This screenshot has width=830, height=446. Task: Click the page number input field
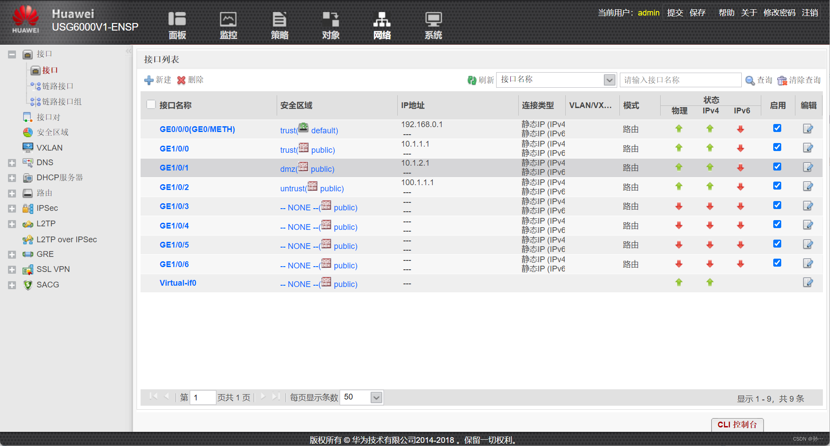pyautogui.click(x=203, y=397)
